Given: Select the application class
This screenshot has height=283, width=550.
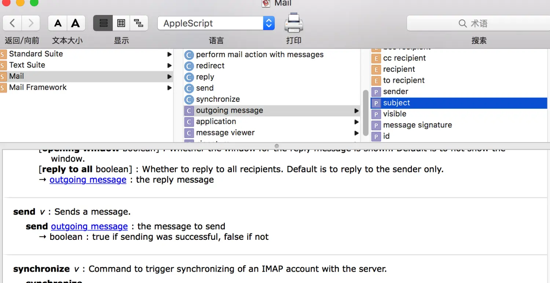Looking at the screenshot, I should coord(272,122).
